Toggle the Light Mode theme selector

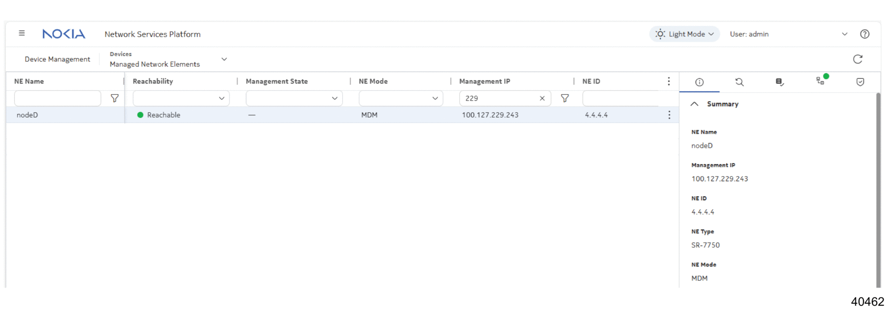pos(684,34)
